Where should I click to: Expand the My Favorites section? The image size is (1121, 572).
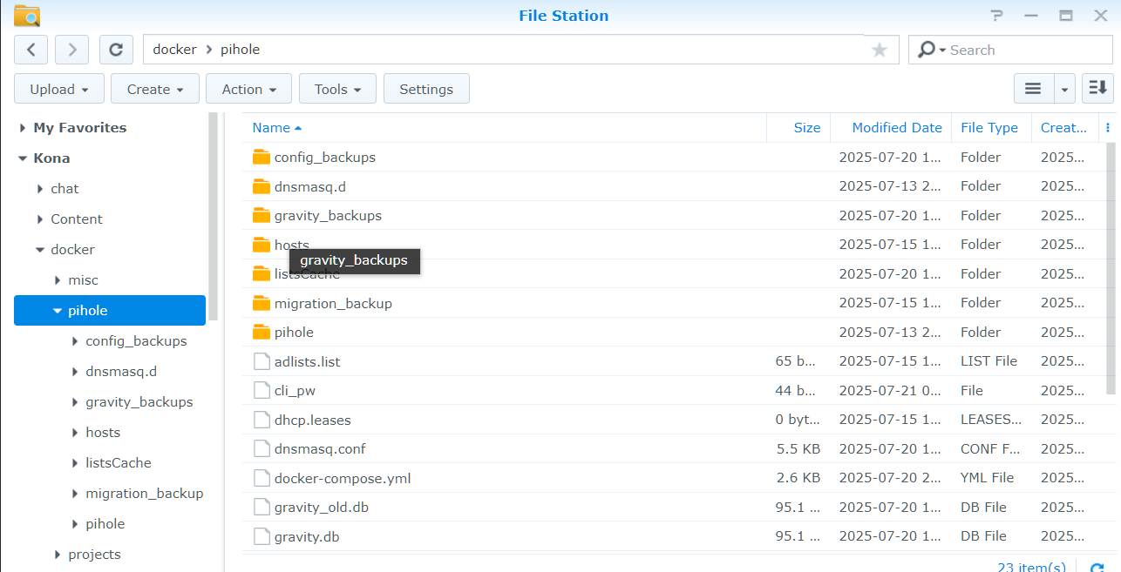pyautogui.click(x=22, y=128)
